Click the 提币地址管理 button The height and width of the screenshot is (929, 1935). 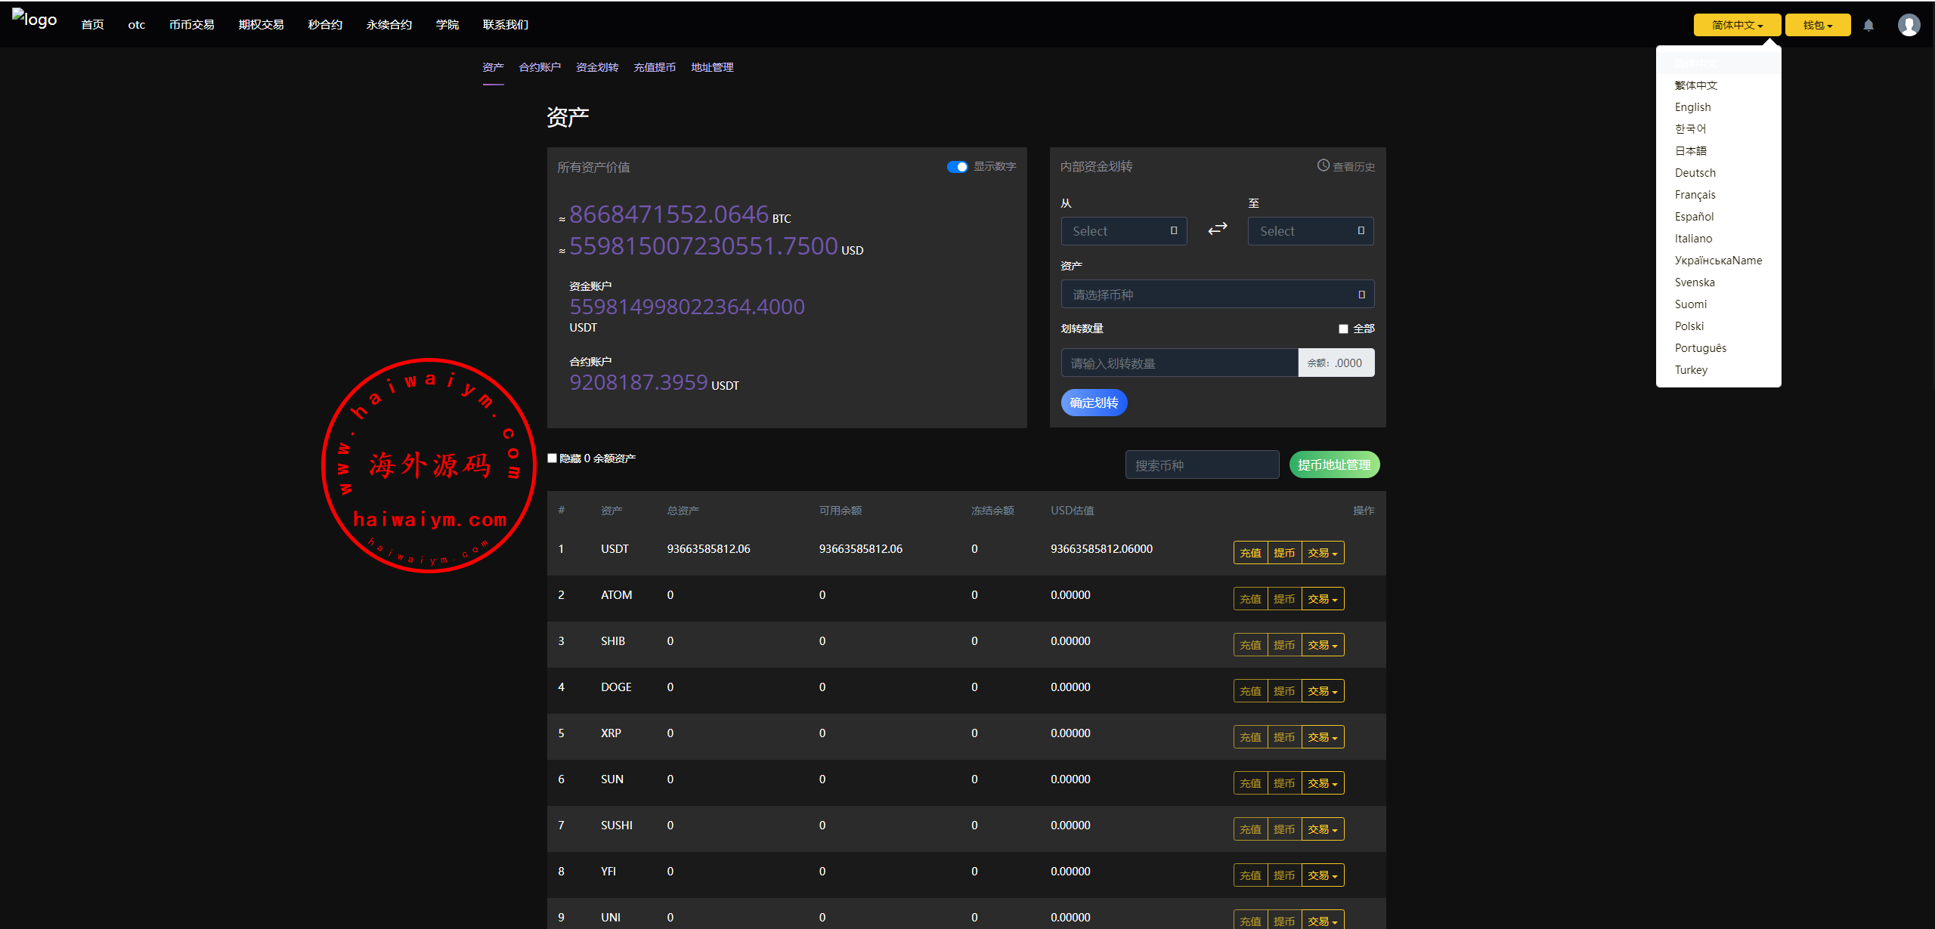tap(1333, 465)
